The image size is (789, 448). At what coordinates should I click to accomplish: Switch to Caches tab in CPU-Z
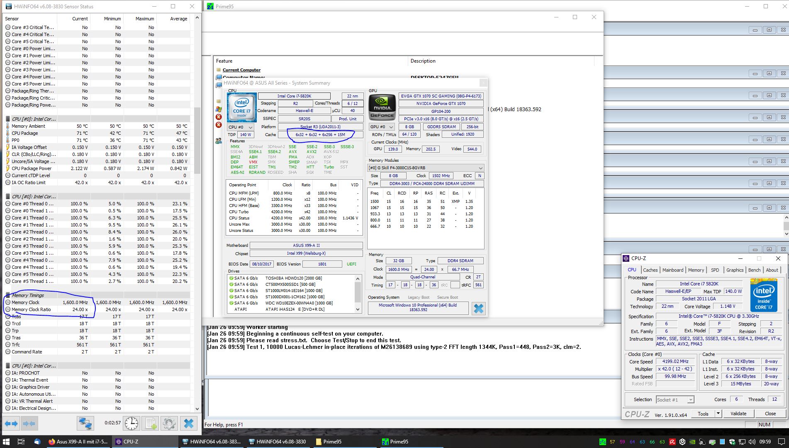pyautogui.click(x=650, y=270)
